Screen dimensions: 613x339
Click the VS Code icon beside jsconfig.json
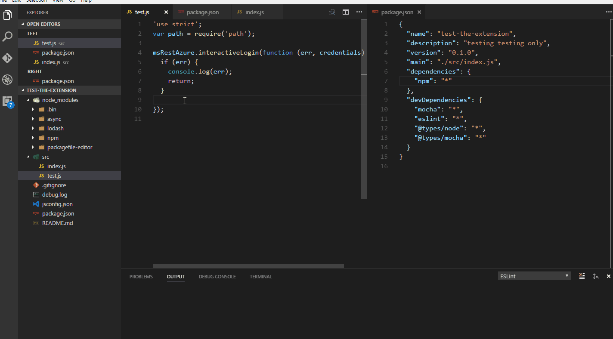click(x=36, y=204)
